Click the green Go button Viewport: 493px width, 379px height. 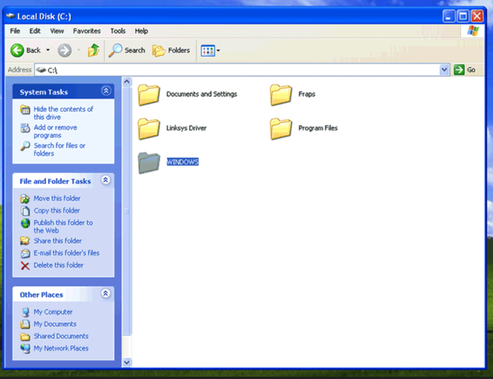(x=465, y=70)
